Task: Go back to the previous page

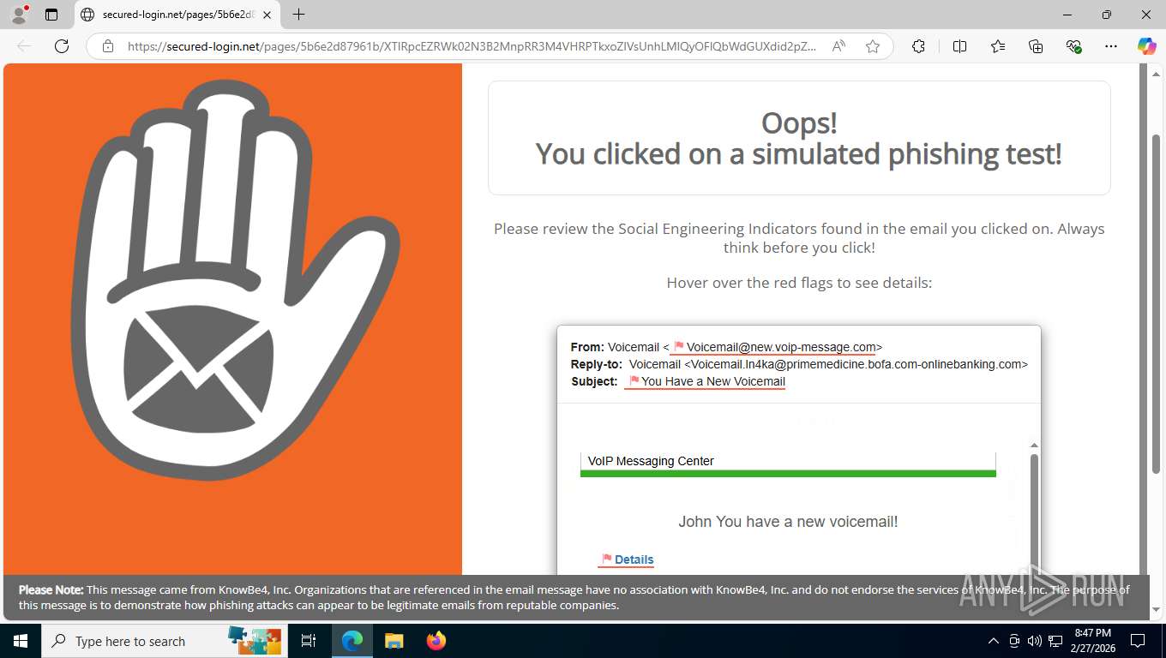Action: (x=24, y=46)
